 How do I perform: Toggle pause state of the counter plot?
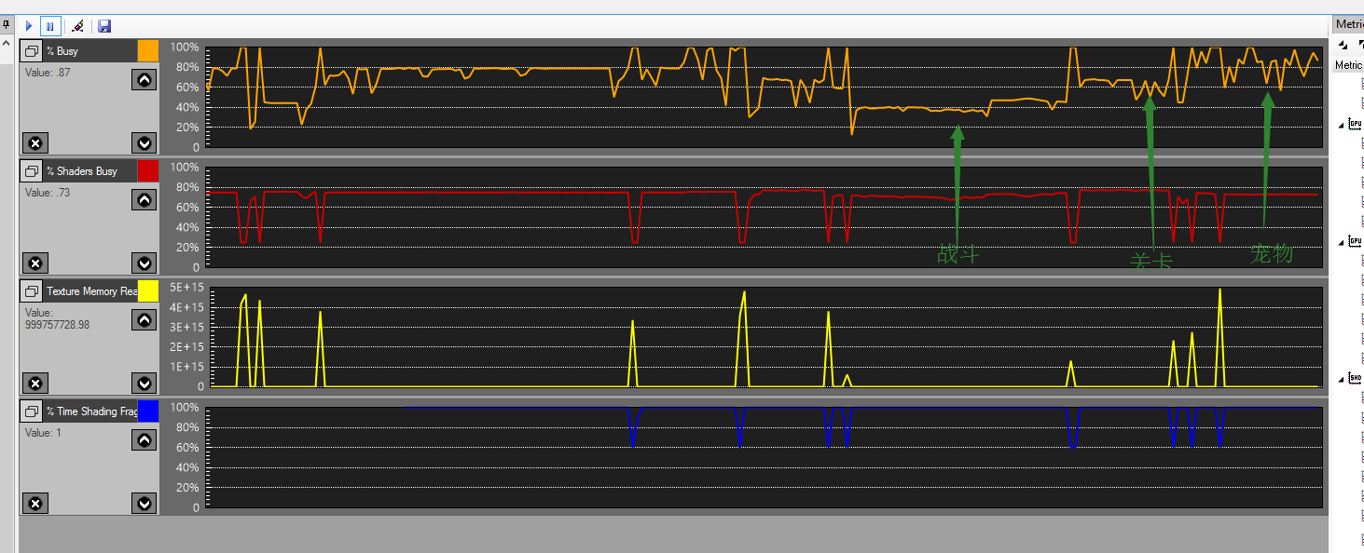49,26
